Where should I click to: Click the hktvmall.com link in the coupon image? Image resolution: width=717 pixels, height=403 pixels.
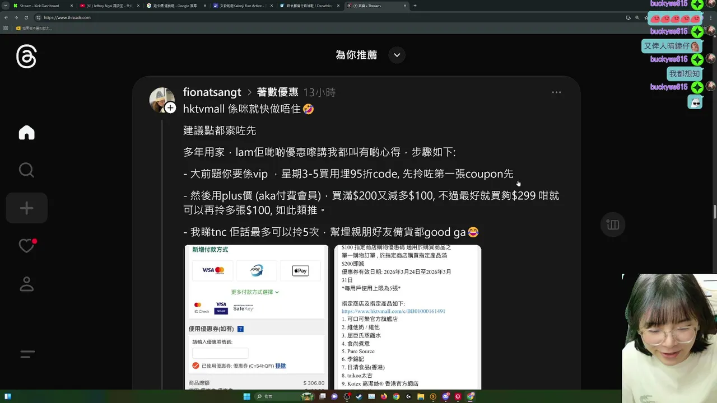(x=393, y=311)
